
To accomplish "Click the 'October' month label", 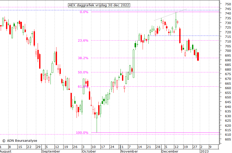I will [x=89, y=151].
